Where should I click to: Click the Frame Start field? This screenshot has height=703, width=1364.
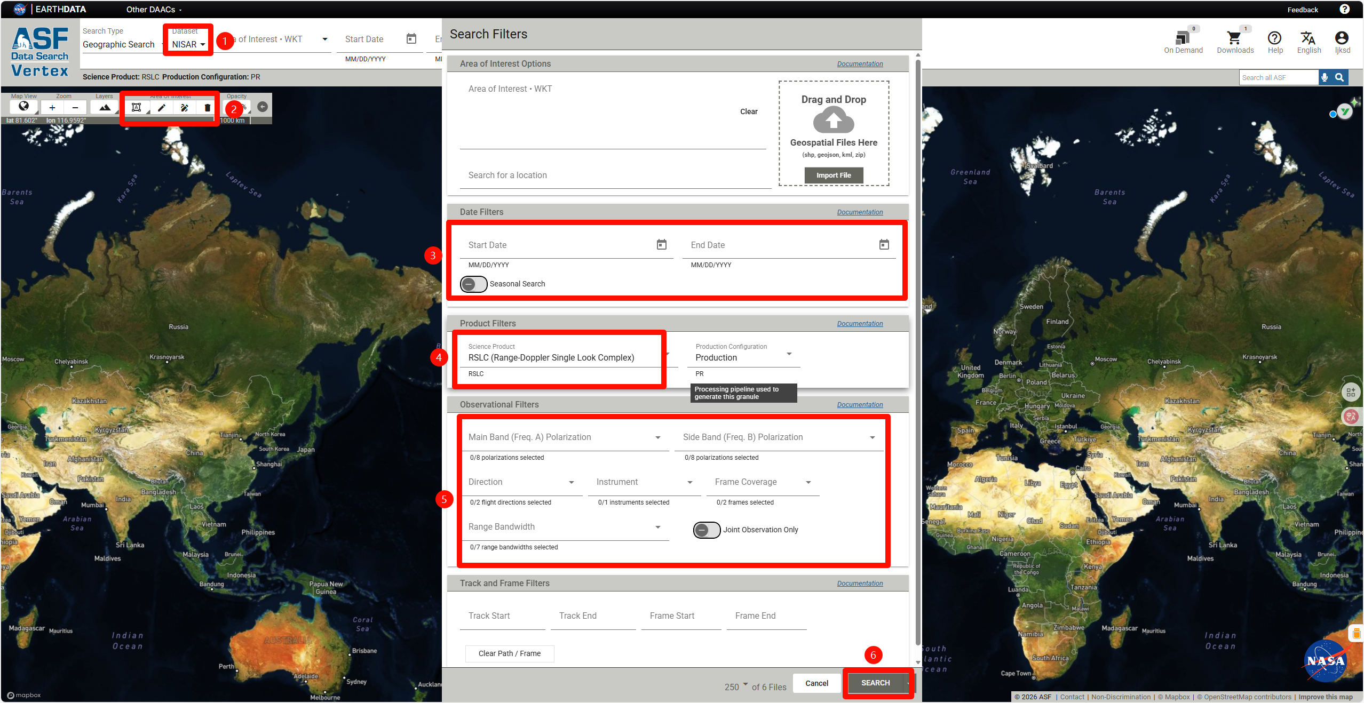click(x=681, y=616)
